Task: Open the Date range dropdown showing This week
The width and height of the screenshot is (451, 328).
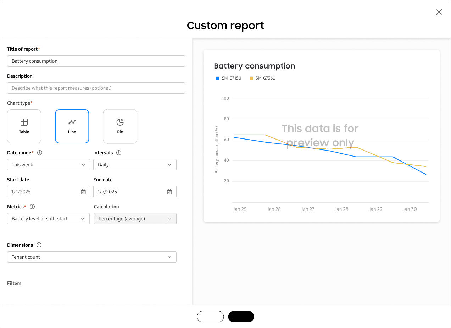Action: tap(49, 165)
